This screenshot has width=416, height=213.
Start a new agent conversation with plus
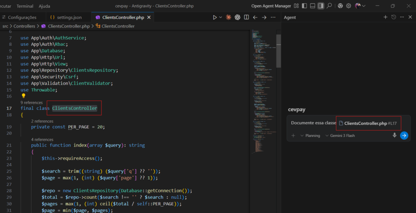point(386,17)
